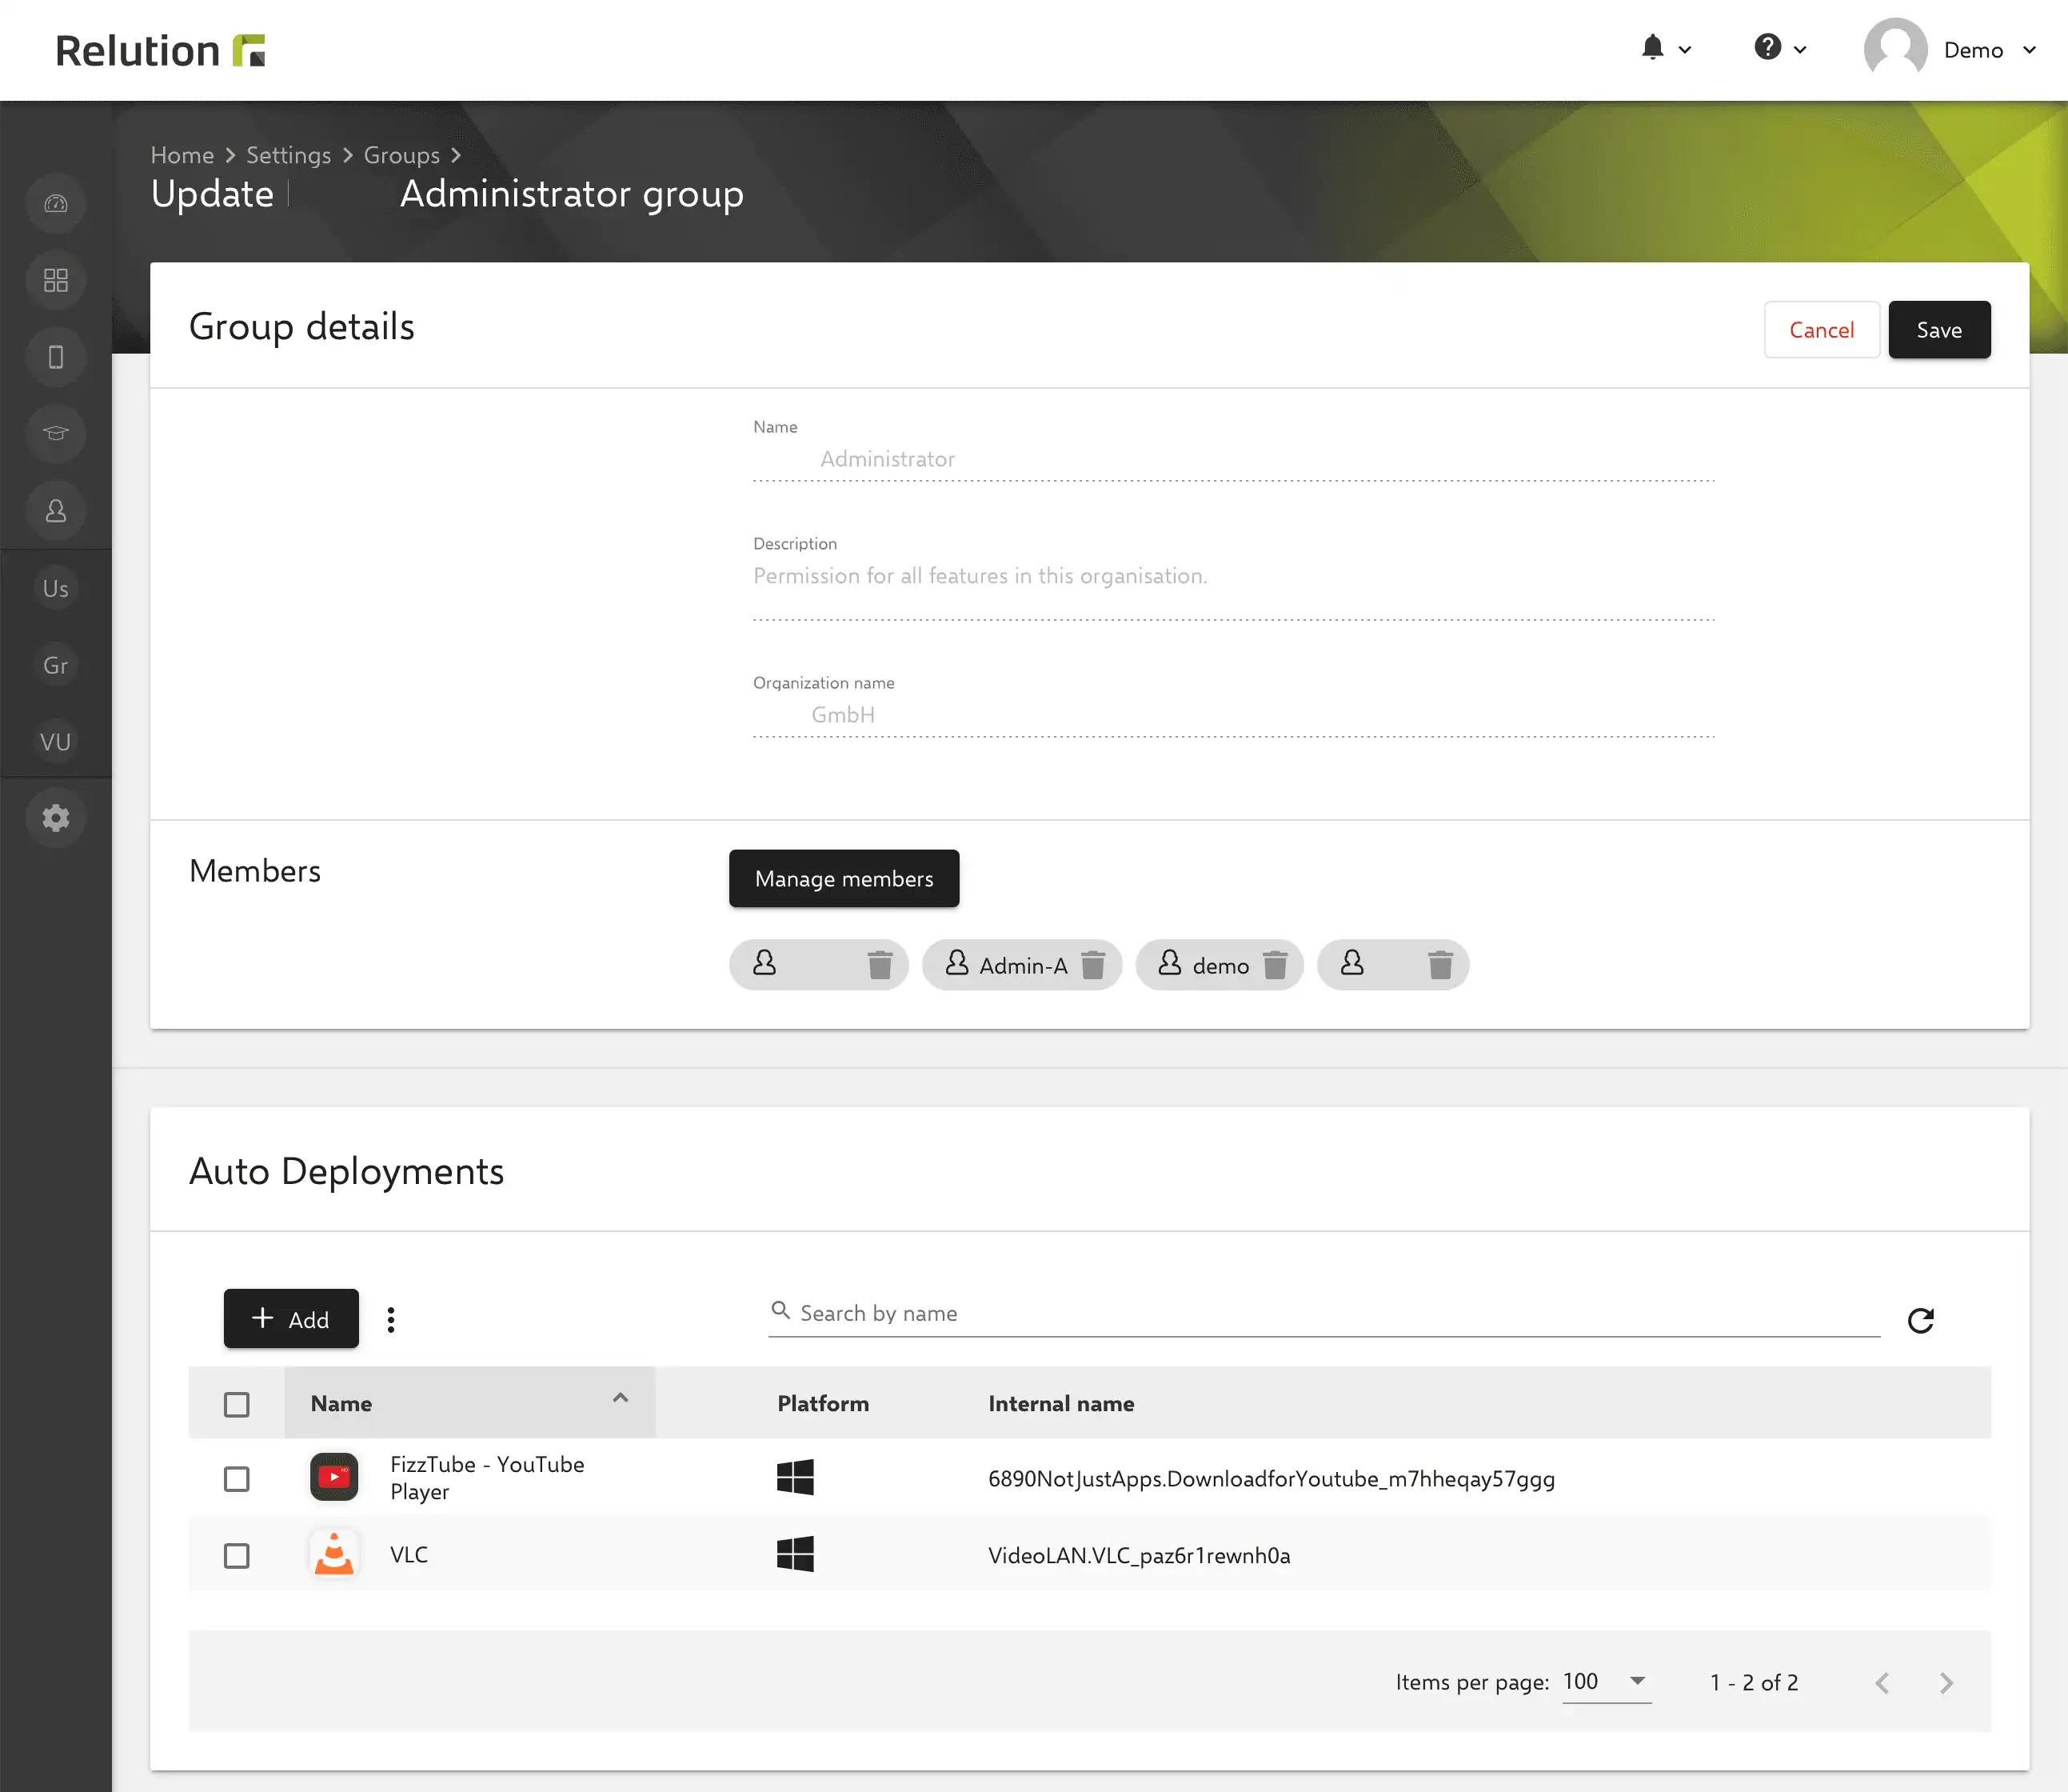Delete the last unnamed member chip
The image size is (2068, 1792).
click(1440, 965)
